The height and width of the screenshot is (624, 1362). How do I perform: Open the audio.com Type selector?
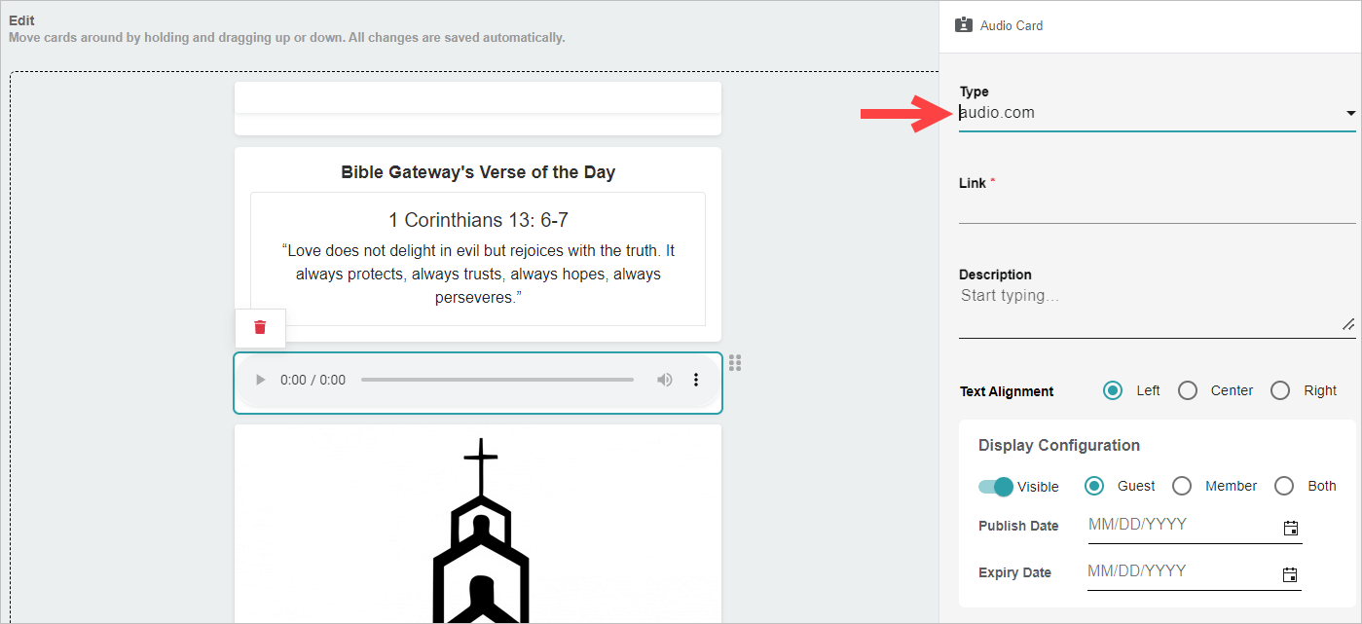point(1158,113)
